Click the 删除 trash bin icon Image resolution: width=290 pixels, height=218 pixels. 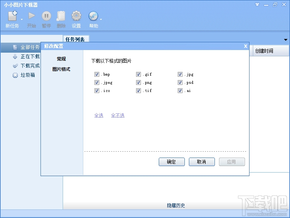click(61, 16)
